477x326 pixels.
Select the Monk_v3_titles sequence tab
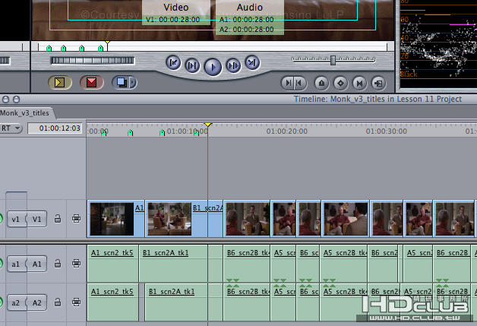(26, 113)
